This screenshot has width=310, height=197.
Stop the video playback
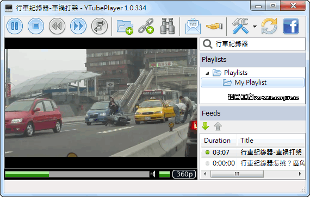pyautogui.click(x=36, y=26)
